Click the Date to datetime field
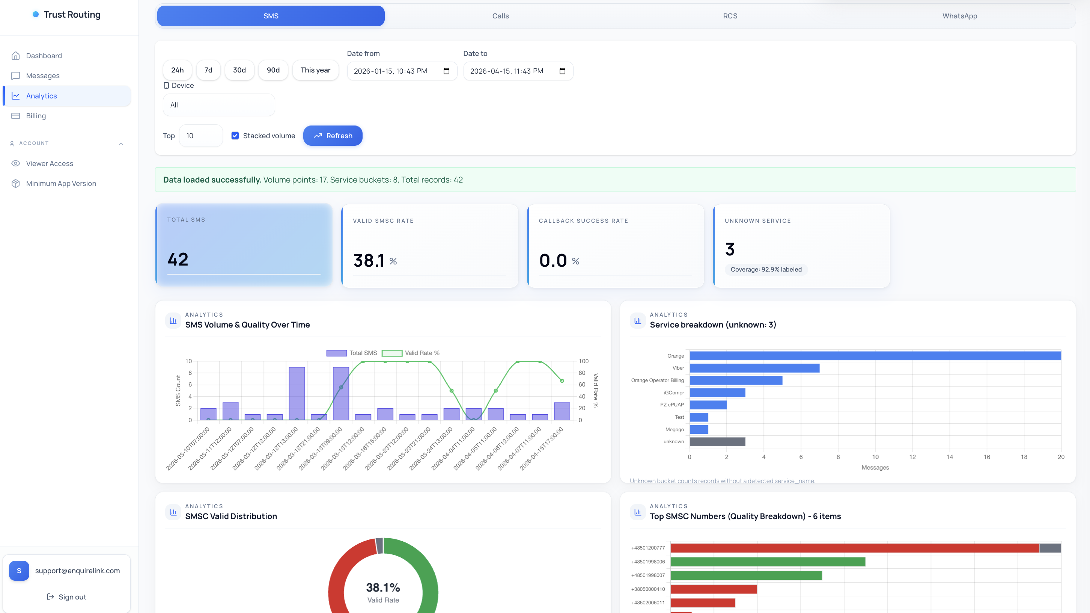Screen dimensions: 1090x613 [x=518, y=71]
